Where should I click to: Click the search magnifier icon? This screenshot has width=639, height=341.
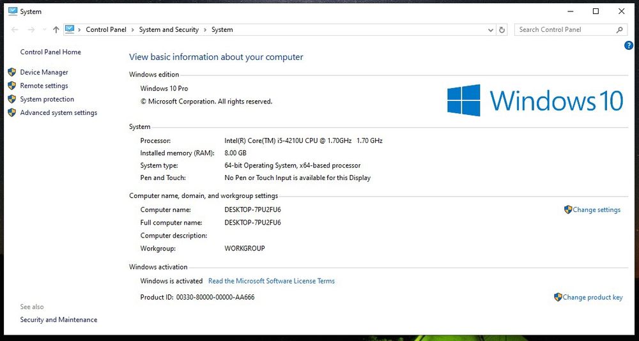click(x=619, y=30)
